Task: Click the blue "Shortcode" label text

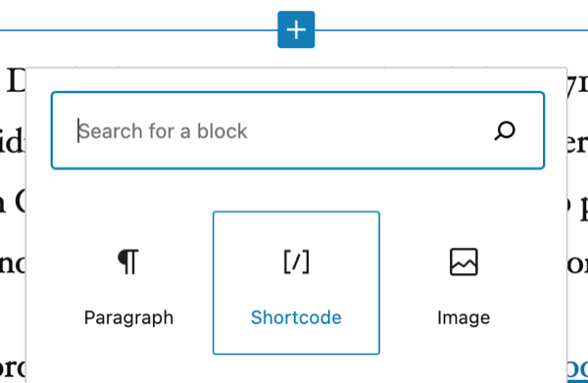Action: pos(296,317)
